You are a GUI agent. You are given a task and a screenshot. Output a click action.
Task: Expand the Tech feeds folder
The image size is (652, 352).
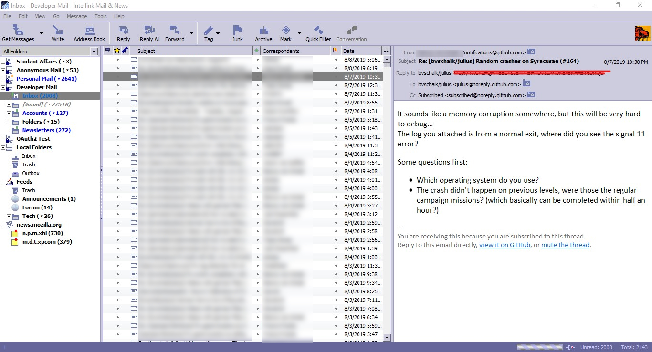coord(9,216)
